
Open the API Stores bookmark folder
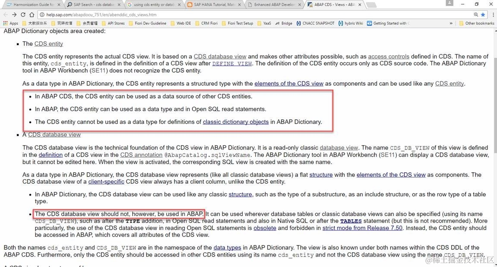[x=113, y=23]
